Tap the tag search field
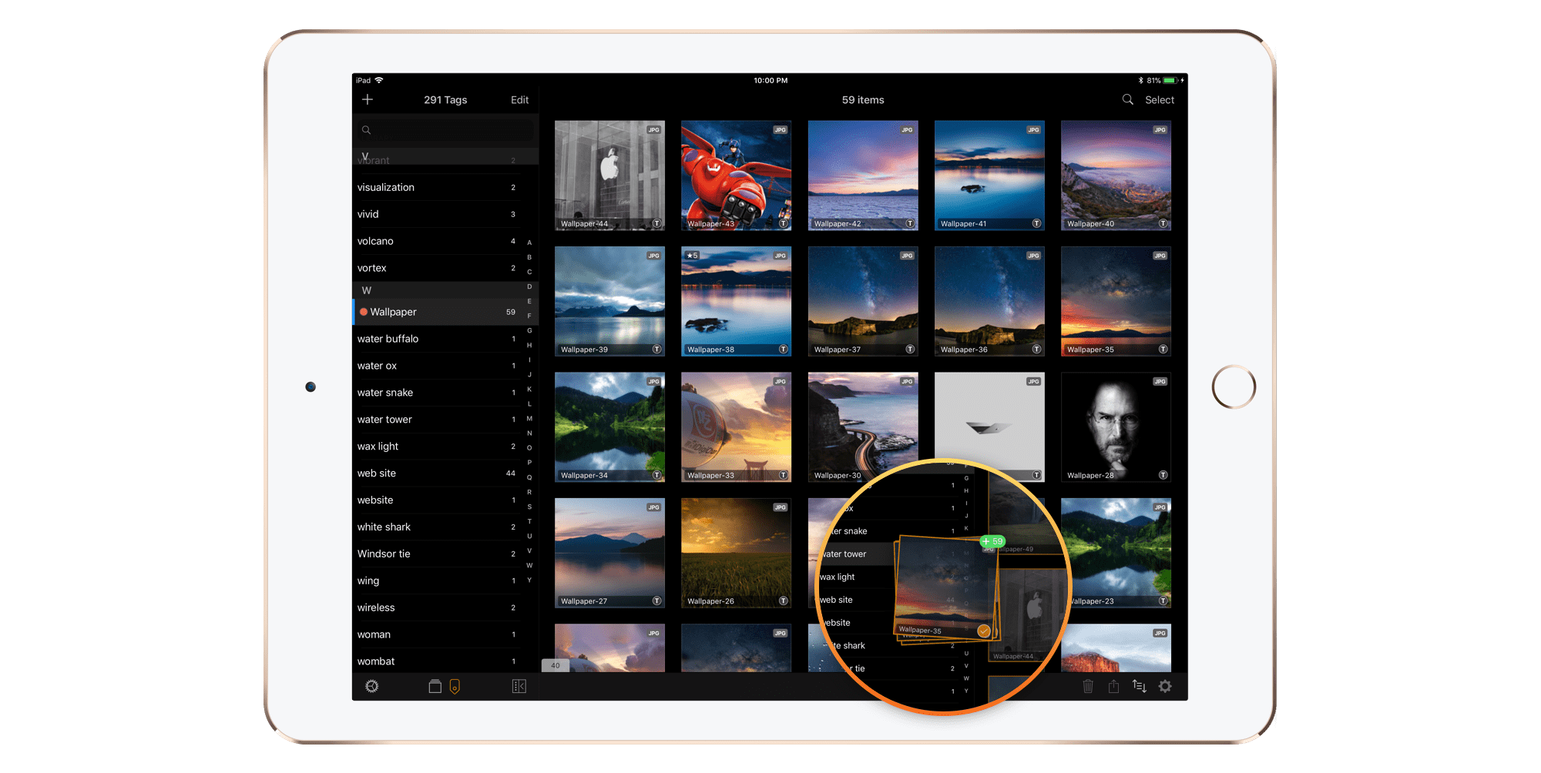 pos(445,129)
